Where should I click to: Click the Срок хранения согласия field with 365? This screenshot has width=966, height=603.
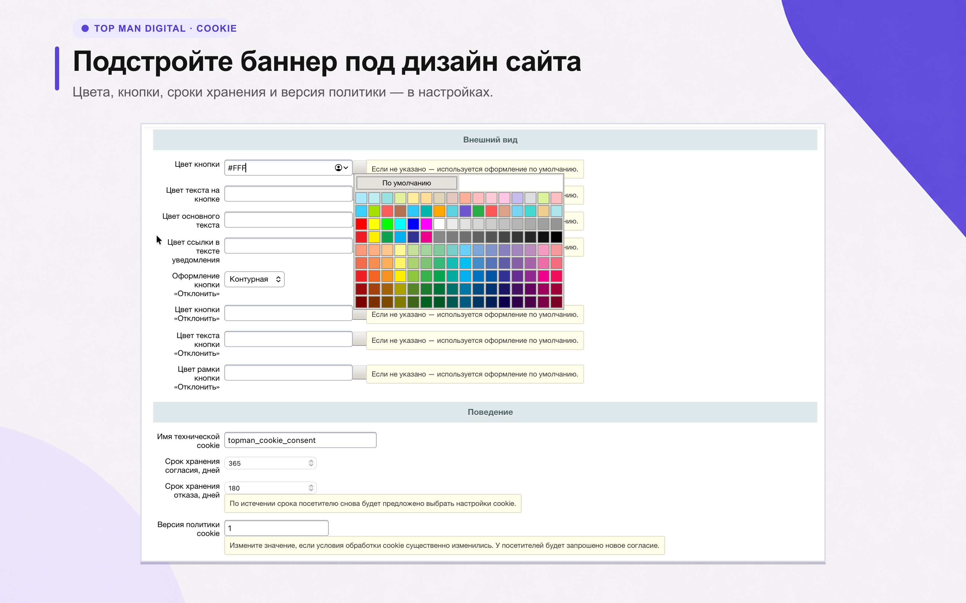270,463
